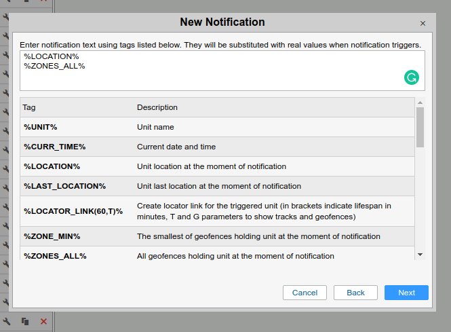The image size is (451, 332).
Task: Click the copy icon in bottom row
Action: (x=25, y=321)
